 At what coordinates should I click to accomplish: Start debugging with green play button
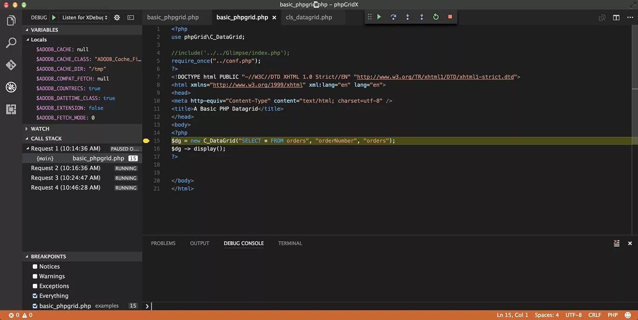tap(54, 17)
